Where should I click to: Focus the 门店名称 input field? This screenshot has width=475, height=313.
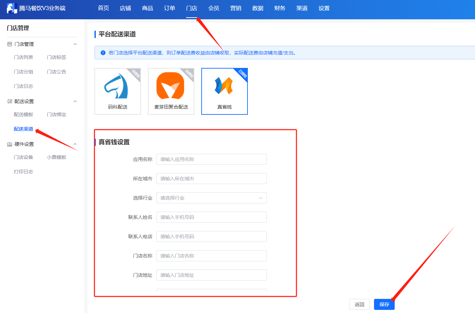coord(212,256)
